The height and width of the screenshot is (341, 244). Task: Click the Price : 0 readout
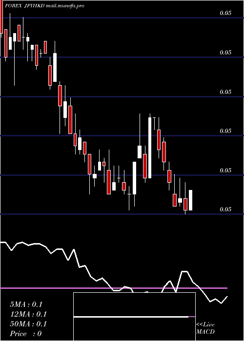(x=25, y=334)
